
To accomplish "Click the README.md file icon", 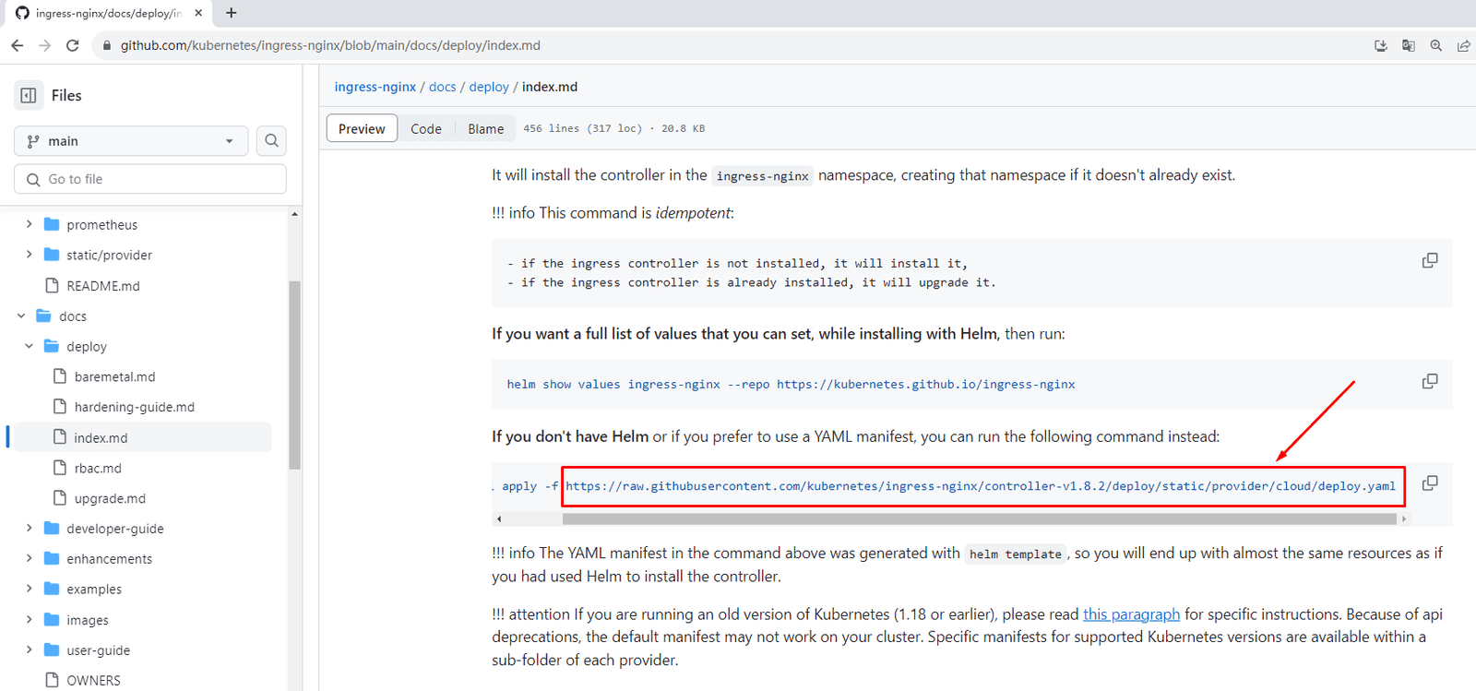I will [53, 285].
